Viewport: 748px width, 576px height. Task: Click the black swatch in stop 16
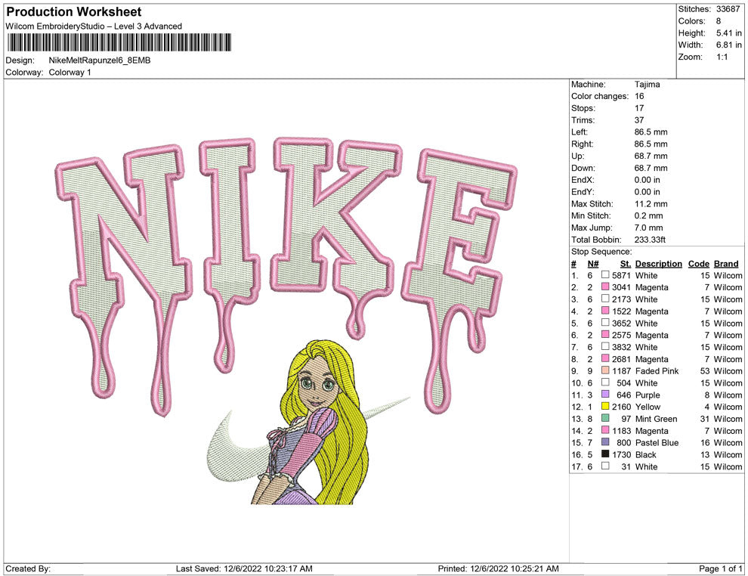tap(605, 454)
